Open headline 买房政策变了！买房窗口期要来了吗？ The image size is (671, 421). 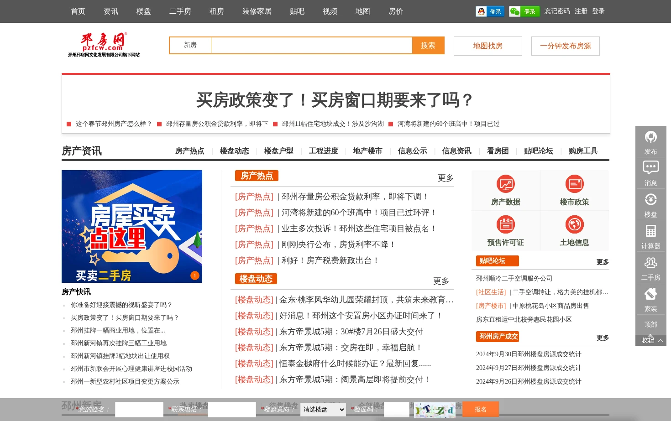coord(335,100)
